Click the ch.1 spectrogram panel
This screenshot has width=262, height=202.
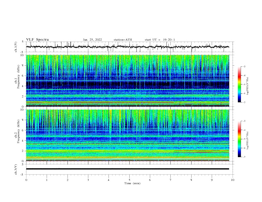[x=127, y=81]
